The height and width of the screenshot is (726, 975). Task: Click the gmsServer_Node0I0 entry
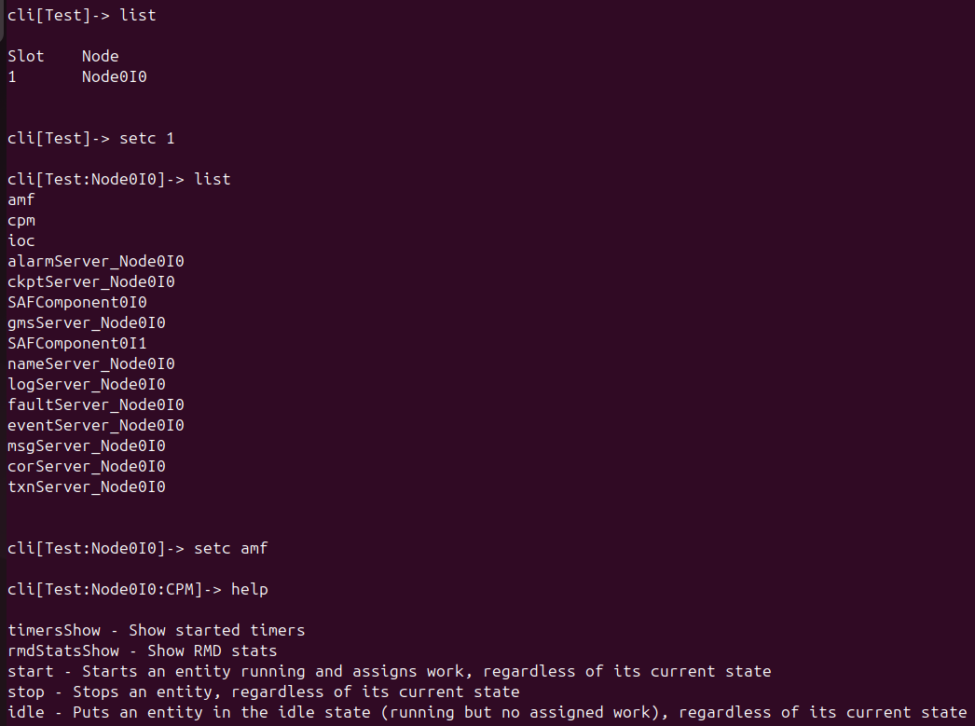coord(86,323)
